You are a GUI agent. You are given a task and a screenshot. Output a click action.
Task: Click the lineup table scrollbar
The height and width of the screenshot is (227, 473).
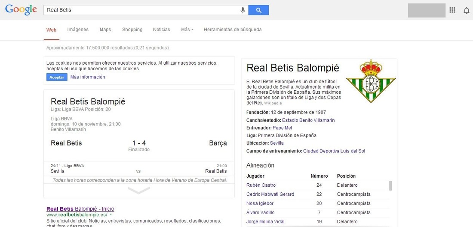(x=390, y=185)
